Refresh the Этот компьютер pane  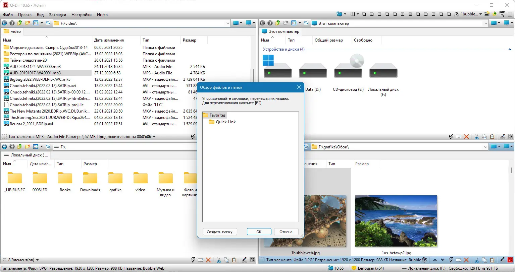pyautogui.click(x=306, y=23)
